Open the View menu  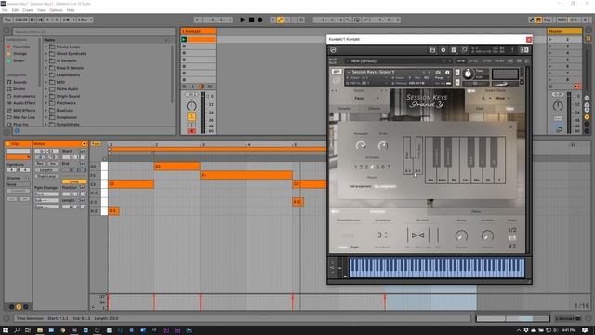coord(41,10)
